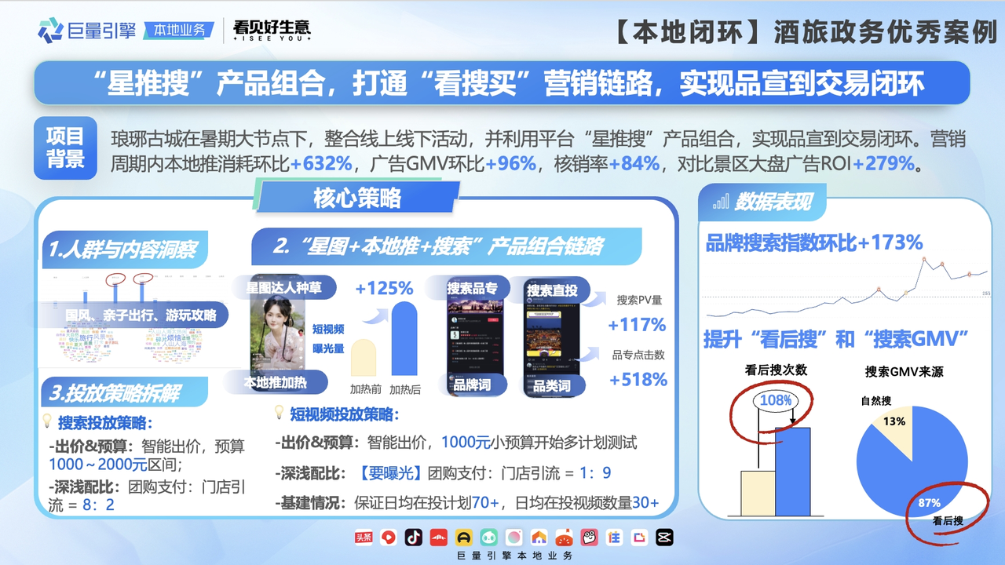
Task: Click the 巨量引擎 logo
Action: (87, 31)
